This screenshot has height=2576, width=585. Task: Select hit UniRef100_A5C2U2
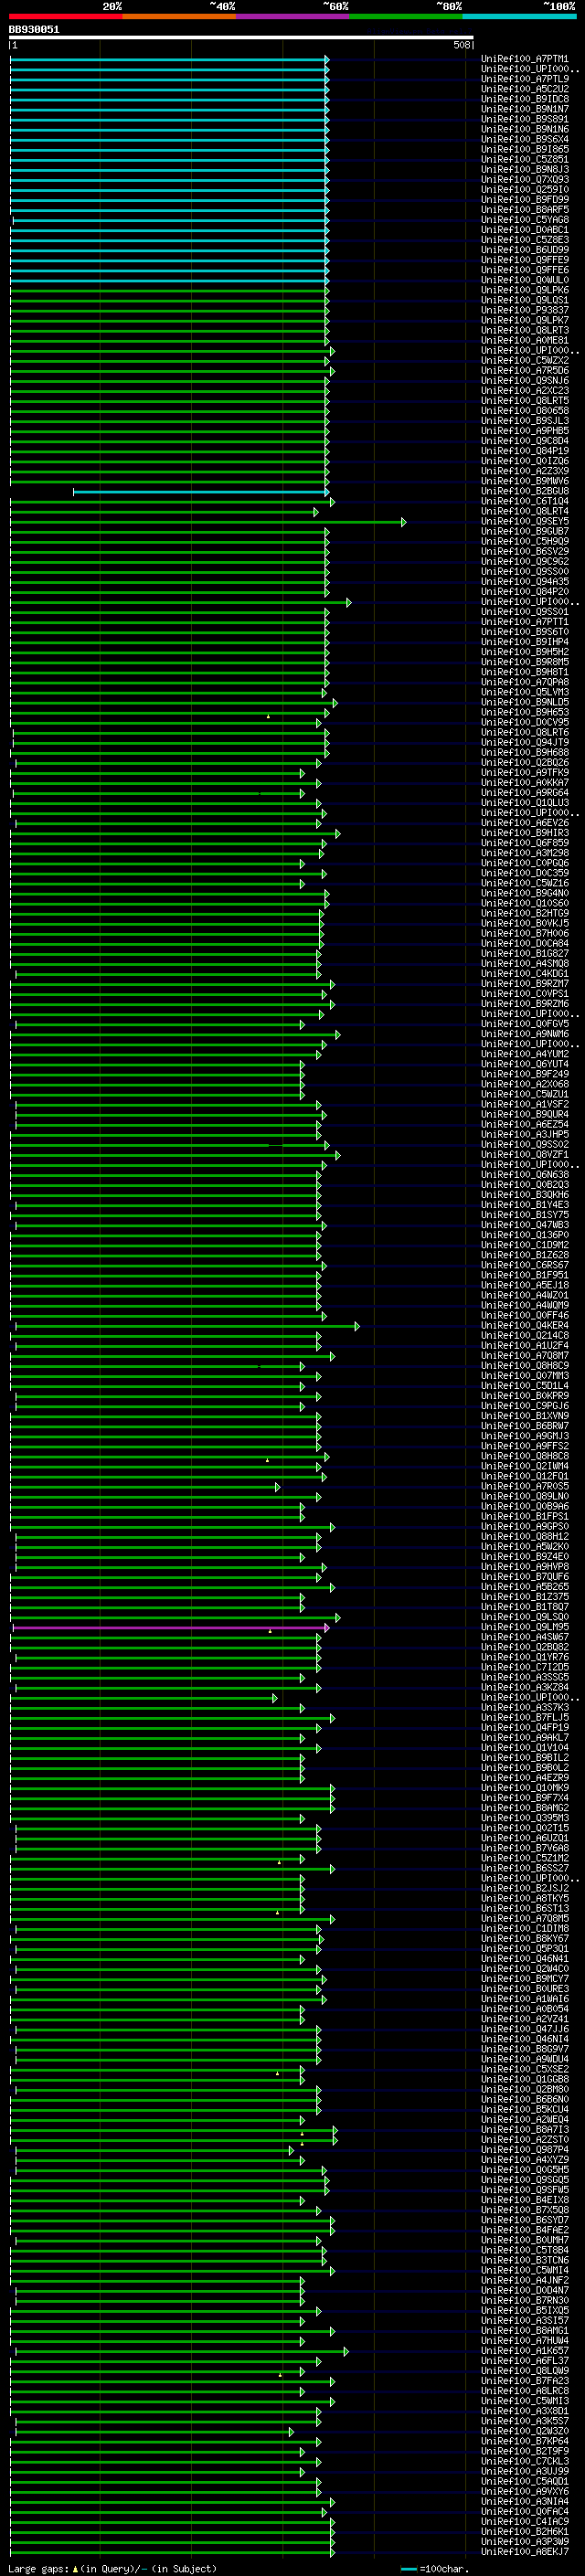(x=525, y=89)
